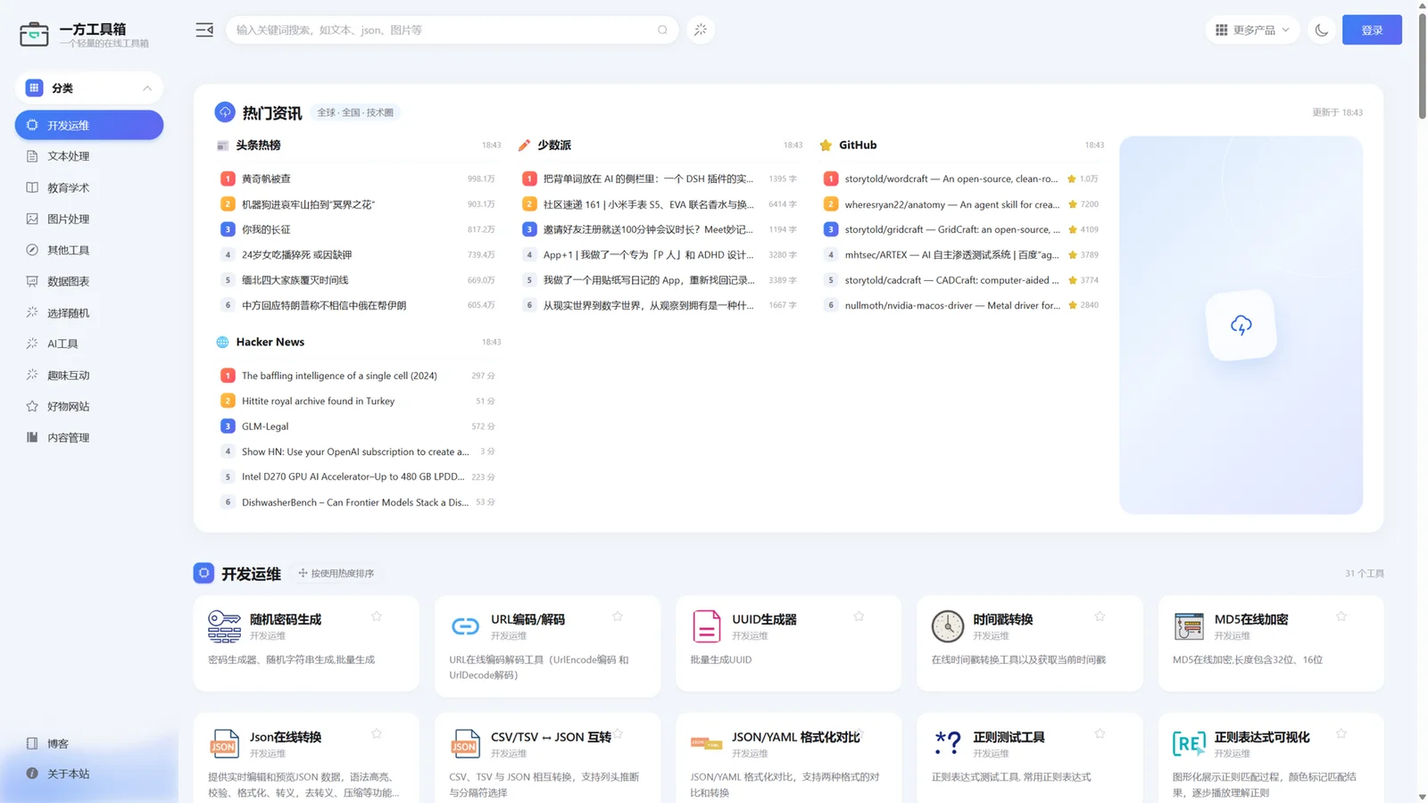
Task: Click the search keyword input field
Action: pyautogui.click(x=444, y=29)
